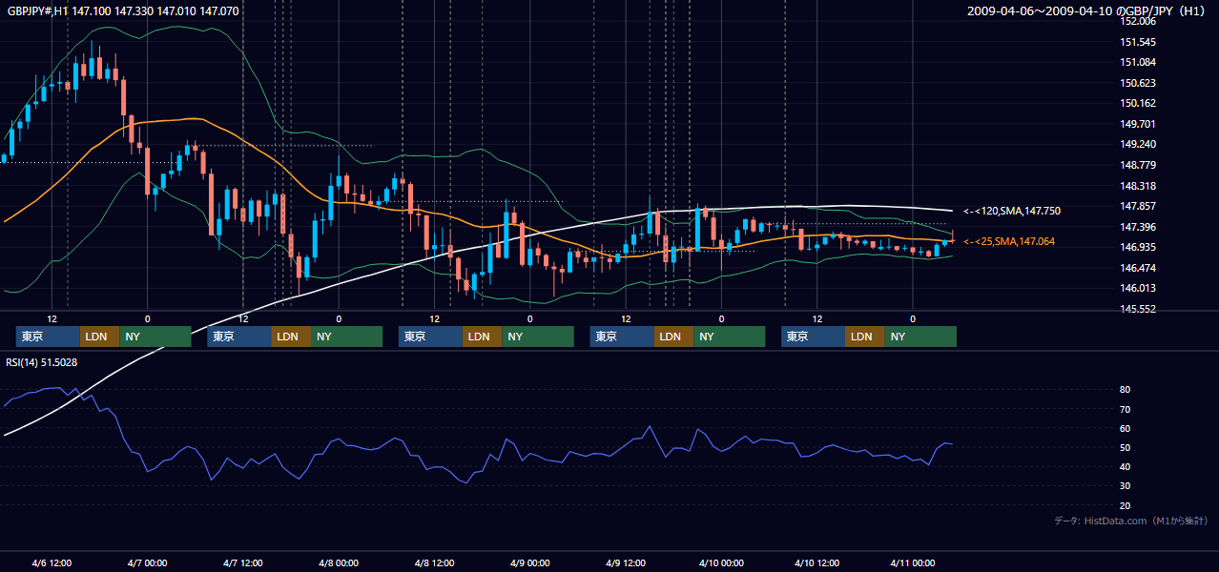The image size is (1219, 572).
Task: Click the 4/9 12:00 time axis label
Action: coord(626,562)
